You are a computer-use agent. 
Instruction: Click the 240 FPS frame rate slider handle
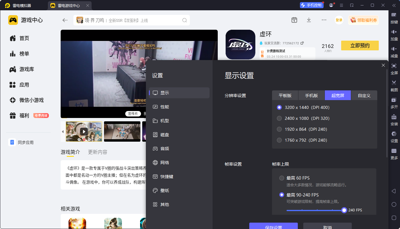pyautogui.click(x=344, y=210)
